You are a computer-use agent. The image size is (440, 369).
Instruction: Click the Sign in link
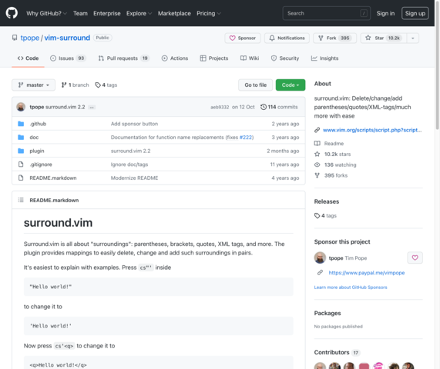(x=385, y=13)
